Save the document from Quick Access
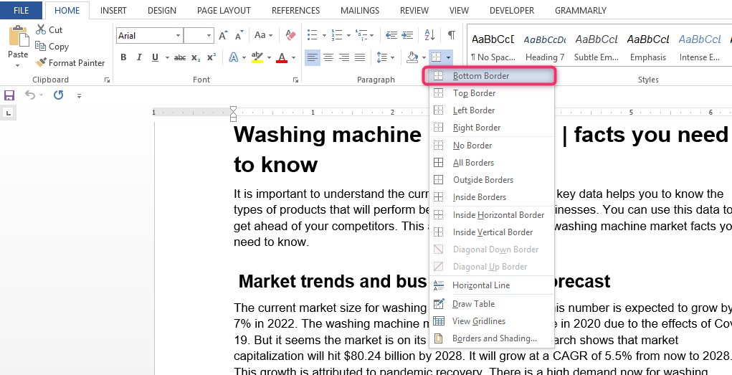732x375 pixels. 9,96
